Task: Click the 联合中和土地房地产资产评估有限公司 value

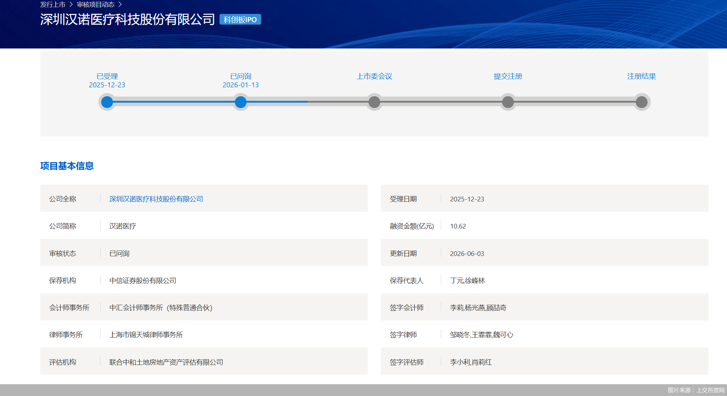Action: (166, 362)
